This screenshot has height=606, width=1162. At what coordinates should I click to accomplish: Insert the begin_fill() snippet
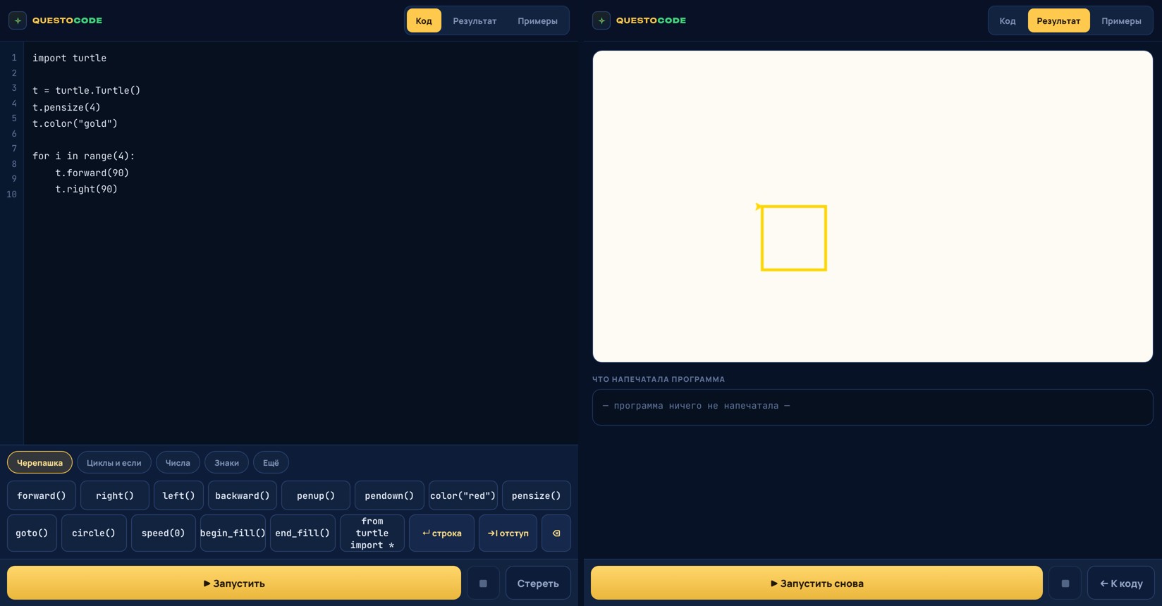pyautogui.click(x=233, y=533)
